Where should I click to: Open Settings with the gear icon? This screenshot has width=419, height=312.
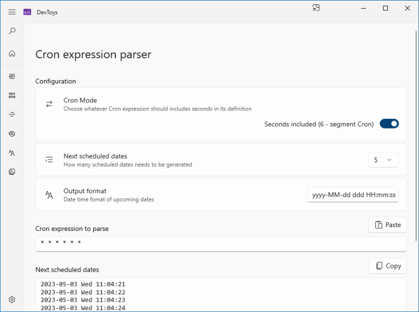pos(12,299)
